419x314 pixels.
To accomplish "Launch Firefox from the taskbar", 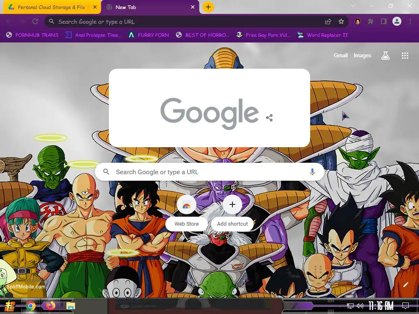I will point(50,306).
